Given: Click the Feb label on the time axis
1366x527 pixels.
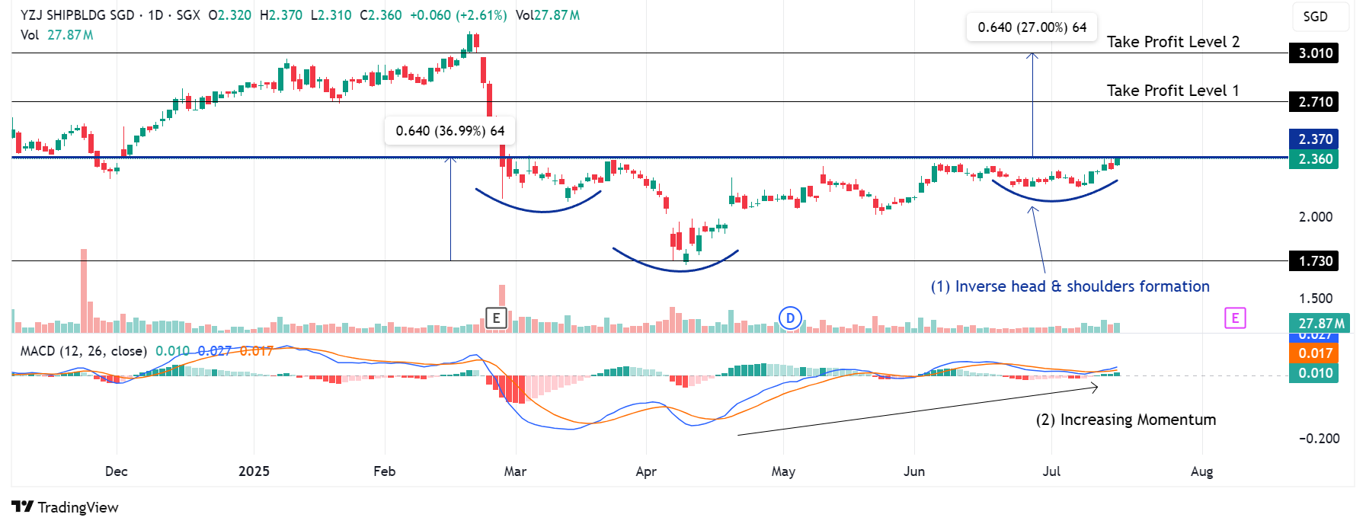Looking at the screenshot, I should 385,471.
